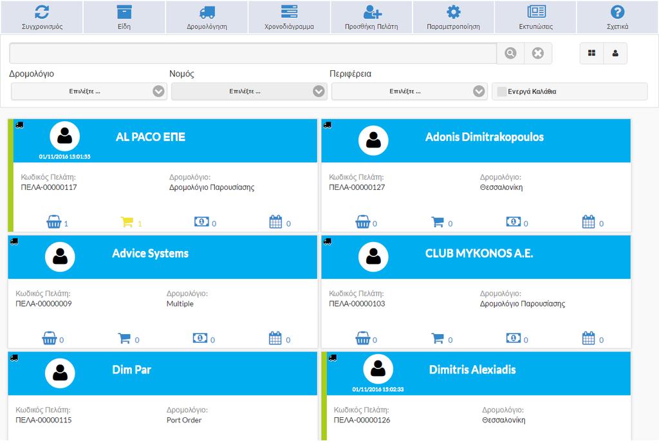Screen dimensions: 659x443
Task: Click truck icon on Dimitris Alexiadis card
Action: pyautogui.click(x=333, y=357)
